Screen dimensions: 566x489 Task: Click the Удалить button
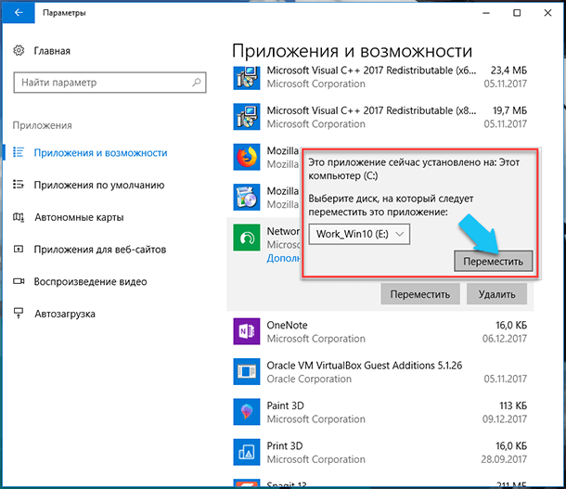point(496,294)
